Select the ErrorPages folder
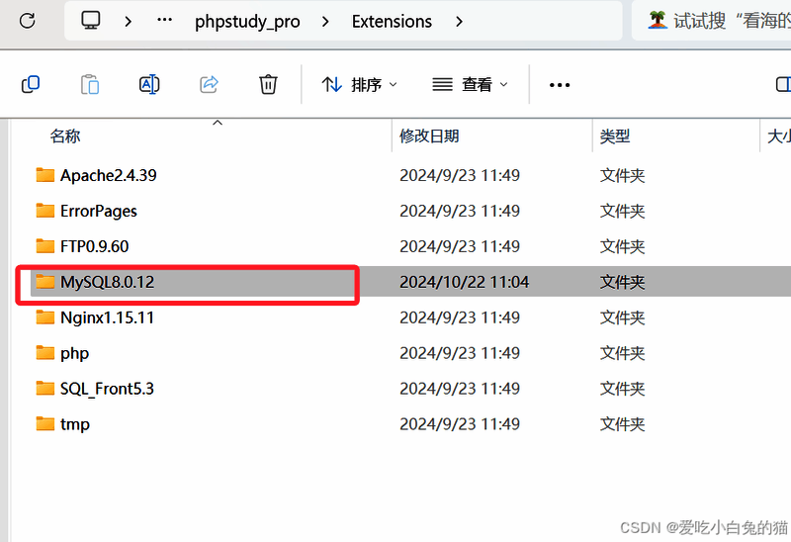The width and height of the screenshot is (791, 542). point(98,211)
